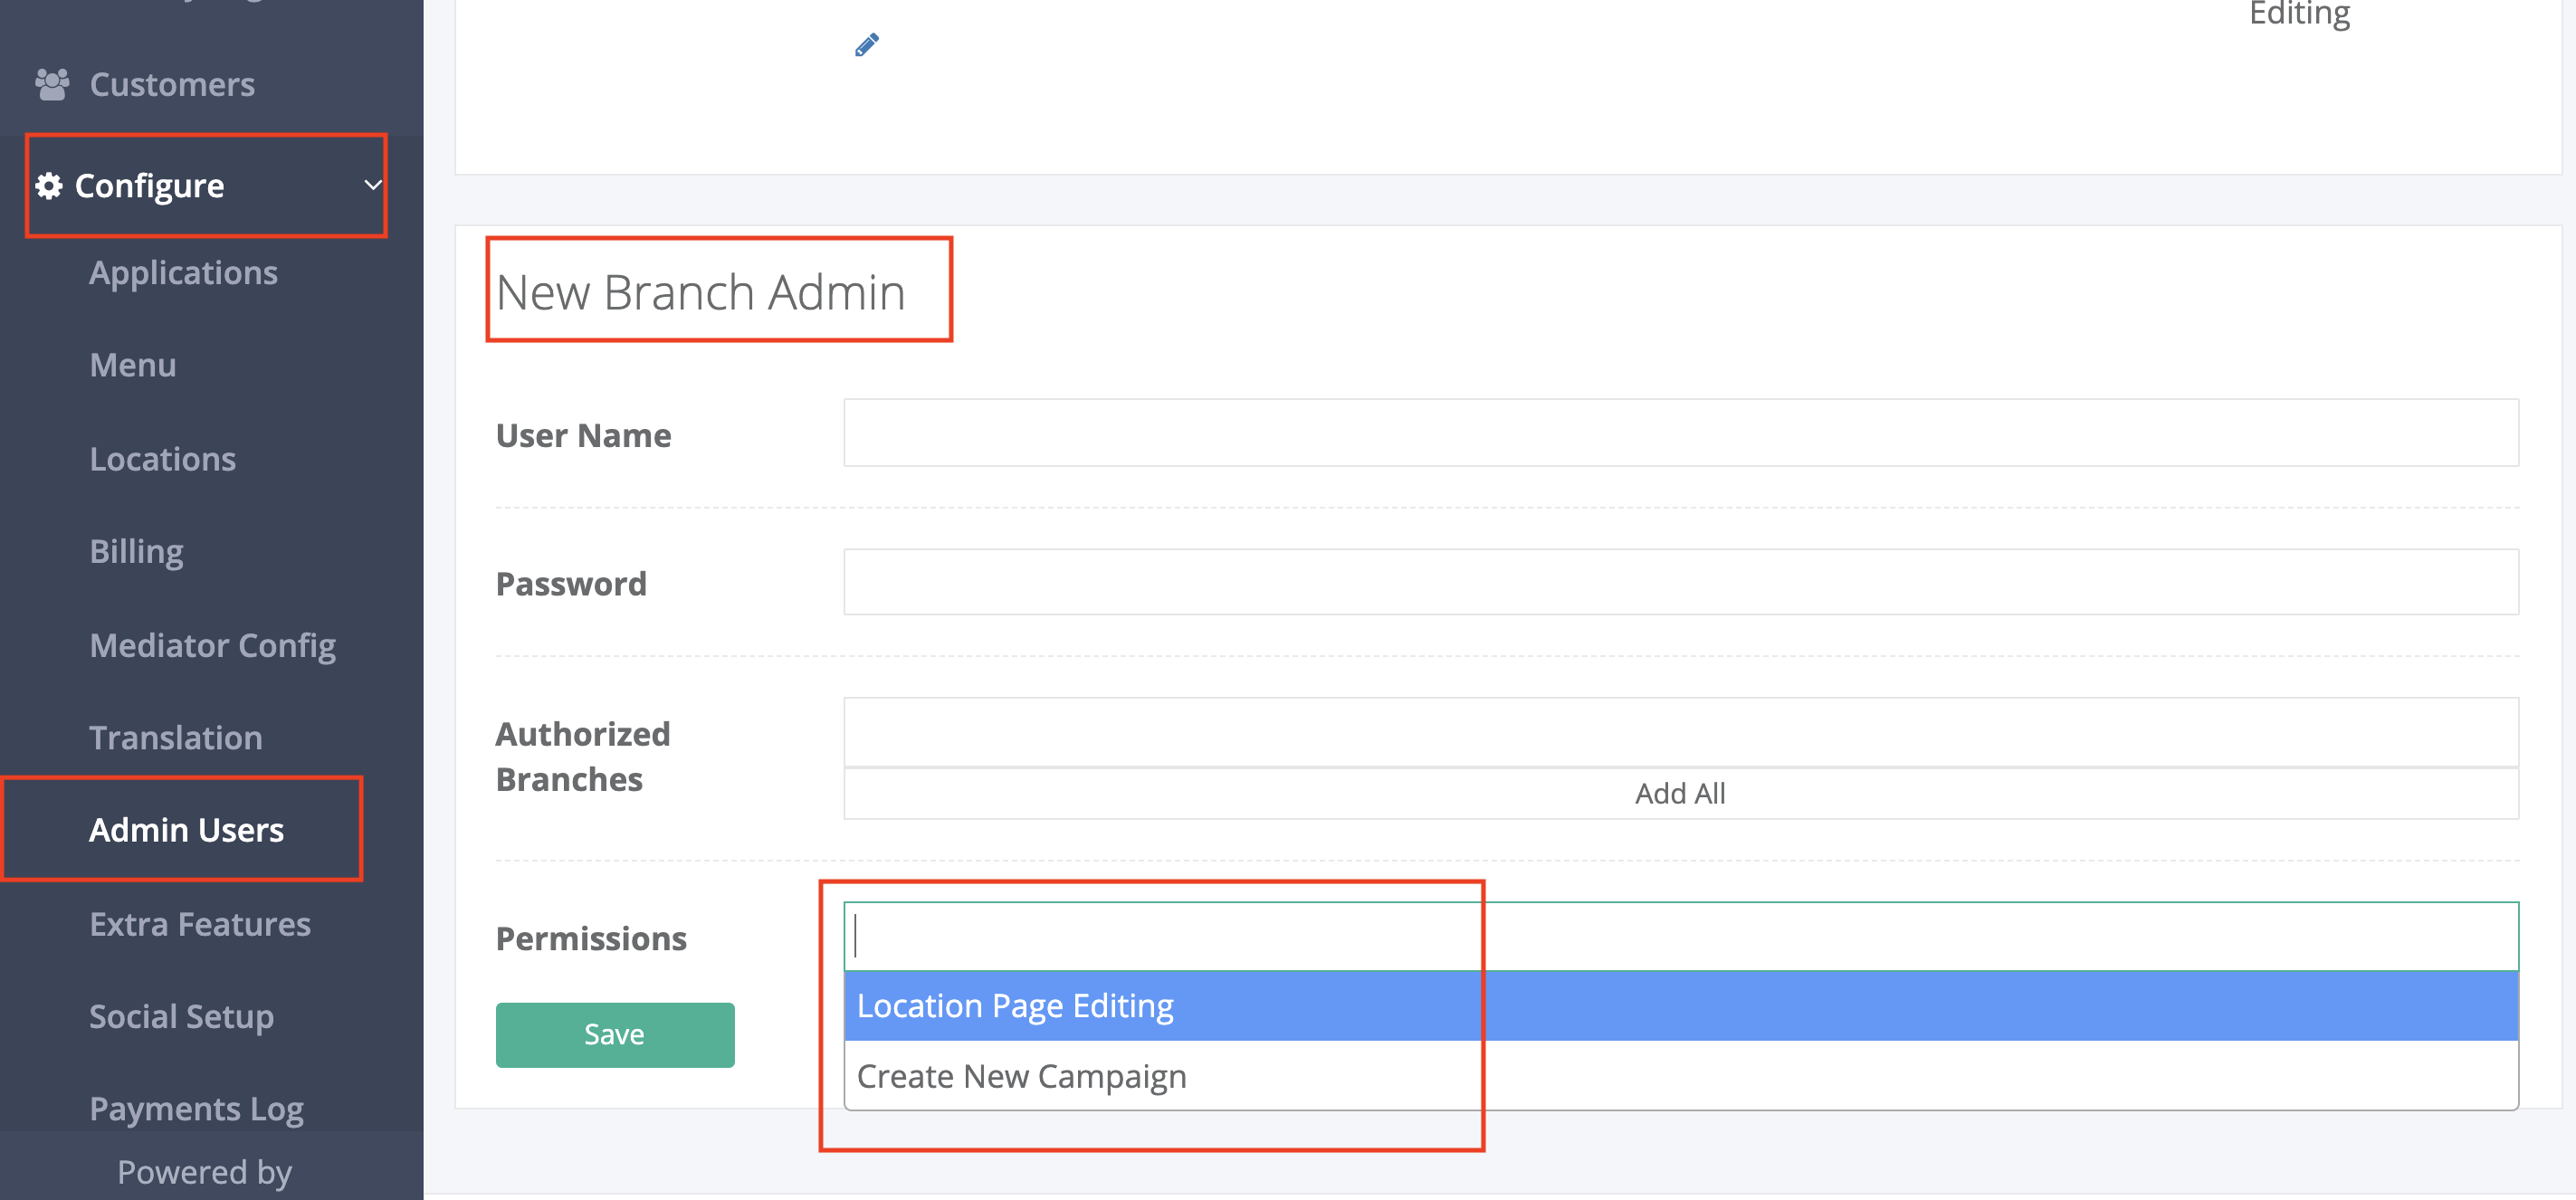Viewport: 2576px width, 1200px height.
Task: Open Social Setup page
Action: [x=182, y=1017]
